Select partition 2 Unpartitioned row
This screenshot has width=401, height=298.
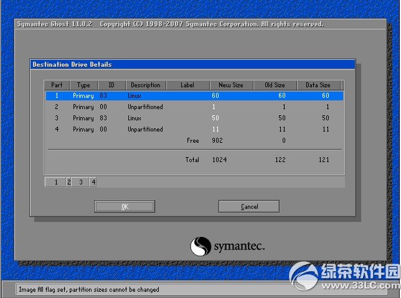194,107
